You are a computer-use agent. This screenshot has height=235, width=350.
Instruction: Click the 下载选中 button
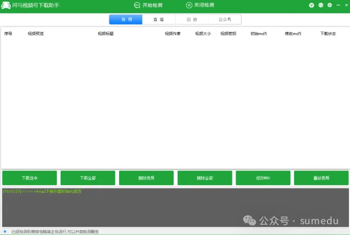(30, 178)
